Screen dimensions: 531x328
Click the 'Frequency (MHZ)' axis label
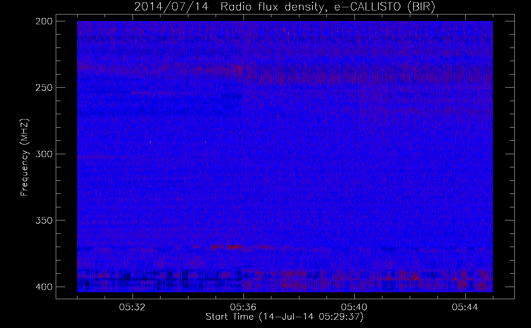(x=25, y=158)
